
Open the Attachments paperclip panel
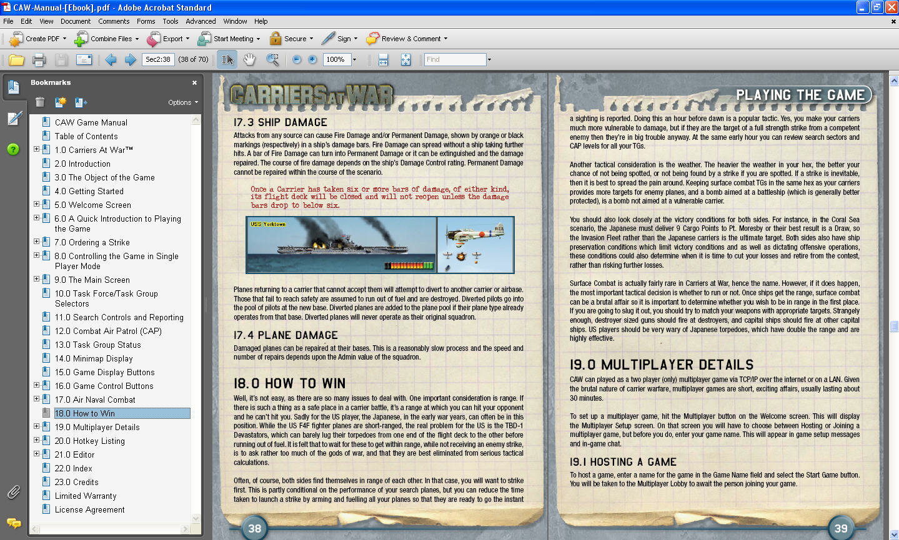point(13,492)
